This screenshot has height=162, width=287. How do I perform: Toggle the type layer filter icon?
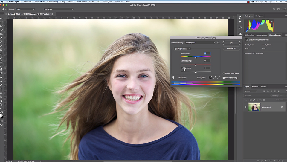tap(271, 91)
